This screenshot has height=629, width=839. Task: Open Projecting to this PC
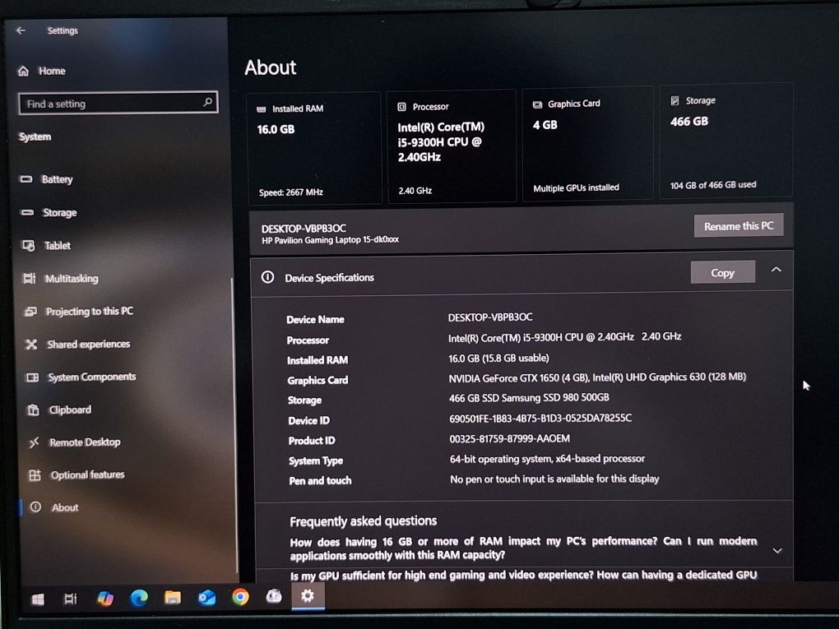(x=90, y=312)
